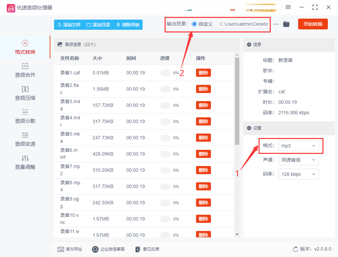The height and width of the screenshot is (257, 338).
Task: Open the 音频分割 audio split tab
Action: [25, 116]
